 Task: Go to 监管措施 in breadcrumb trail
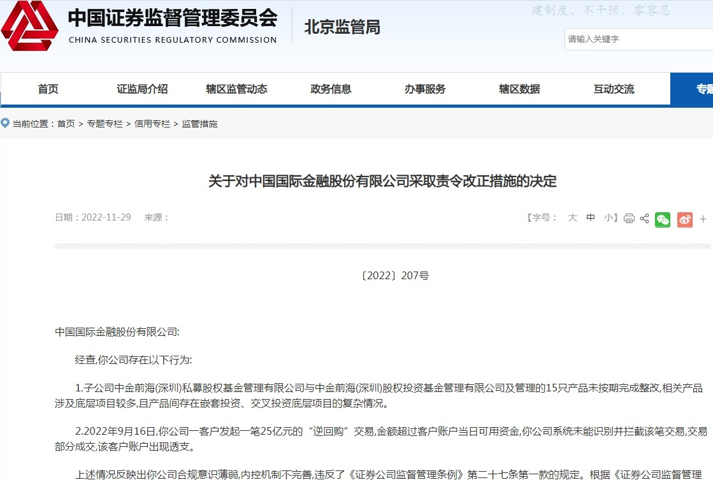click(199, 124)
